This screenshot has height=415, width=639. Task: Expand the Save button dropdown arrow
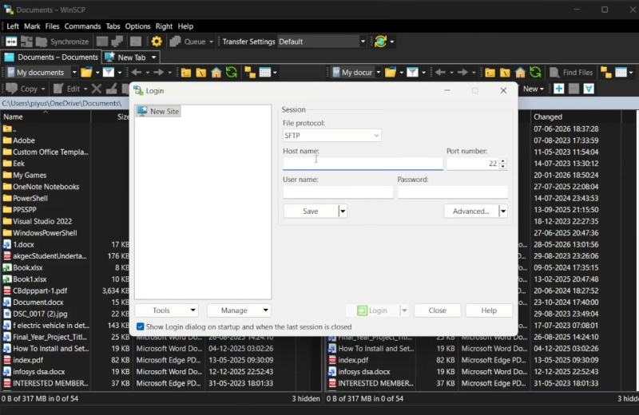[343, 211]
